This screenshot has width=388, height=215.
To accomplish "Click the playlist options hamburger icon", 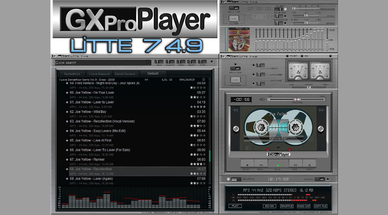I will pyautogui.click(x=203, y=80).
